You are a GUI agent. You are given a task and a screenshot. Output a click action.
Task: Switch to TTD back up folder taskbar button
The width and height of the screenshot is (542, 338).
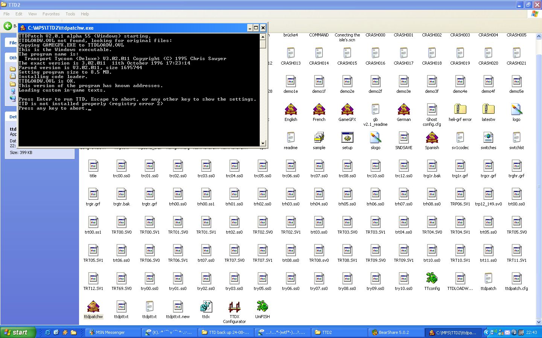click(226, 332)
